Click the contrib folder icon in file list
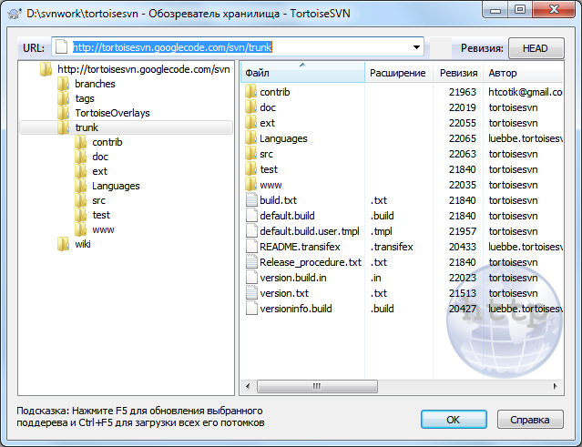 tap(251, 92)
